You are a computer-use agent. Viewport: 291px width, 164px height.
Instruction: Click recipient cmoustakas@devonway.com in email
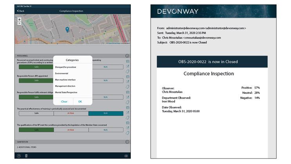coord(203,38)
